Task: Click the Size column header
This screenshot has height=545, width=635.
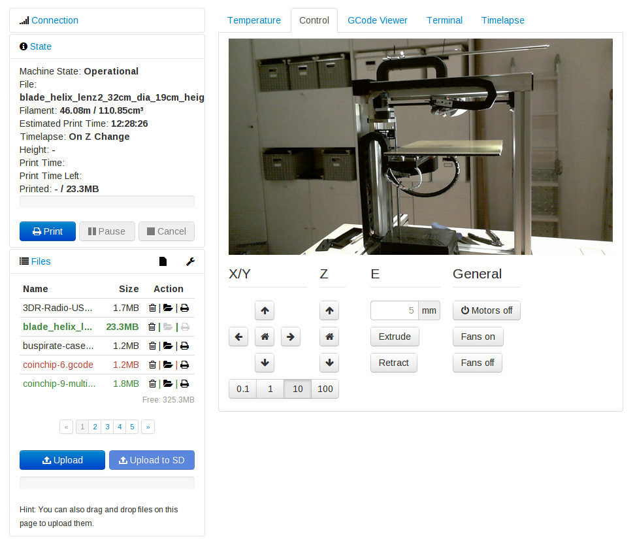Action: 129,289
